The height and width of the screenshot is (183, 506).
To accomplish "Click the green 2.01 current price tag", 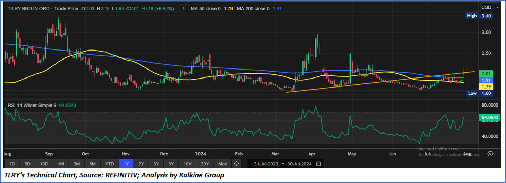I will click(488, 73).
